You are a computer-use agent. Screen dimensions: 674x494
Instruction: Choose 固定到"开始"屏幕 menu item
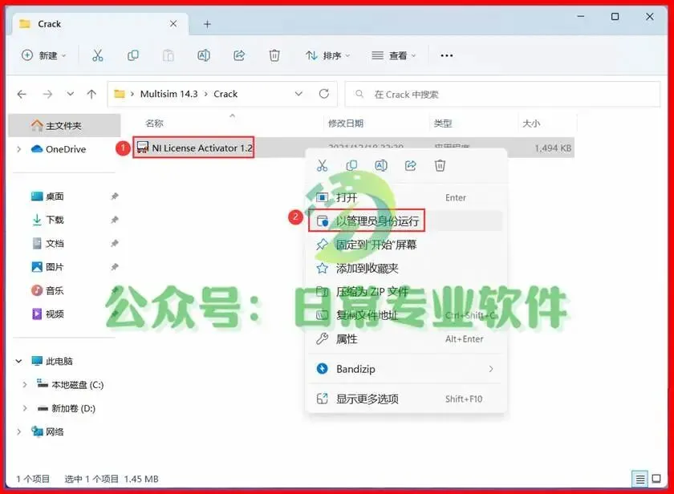pos(405,245)
